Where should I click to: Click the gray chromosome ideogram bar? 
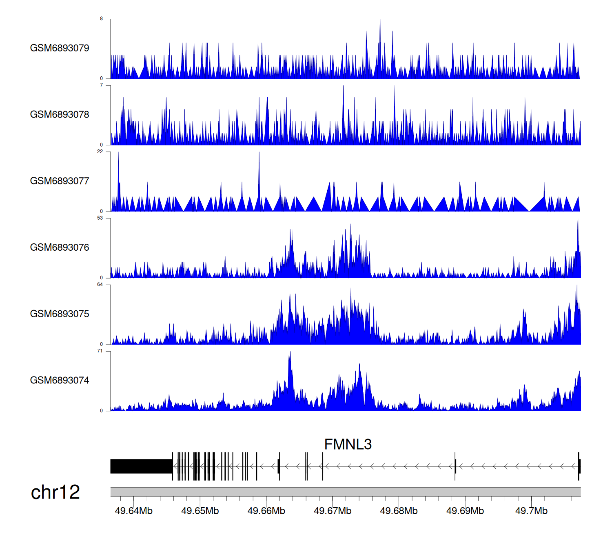coord(345,492)
